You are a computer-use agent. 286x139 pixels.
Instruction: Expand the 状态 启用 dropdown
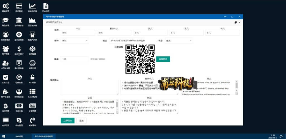click(x=179, y=41)
